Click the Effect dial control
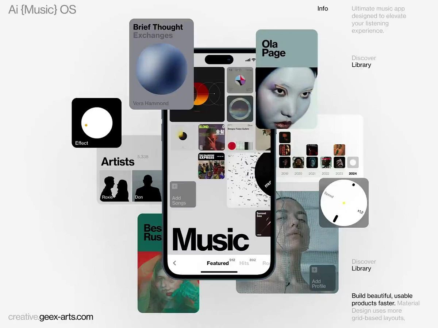438x328 pixels. (x=97, y=123)
